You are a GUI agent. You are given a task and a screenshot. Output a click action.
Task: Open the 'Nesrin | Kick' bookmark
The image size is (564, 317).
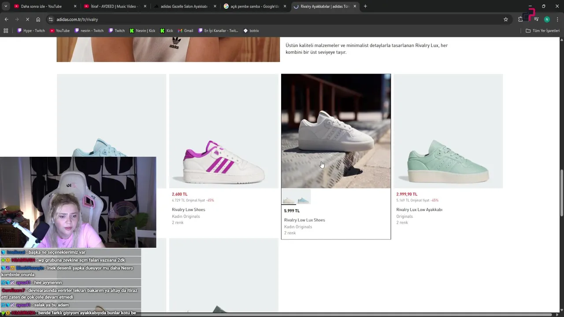(x=142, y=31)
